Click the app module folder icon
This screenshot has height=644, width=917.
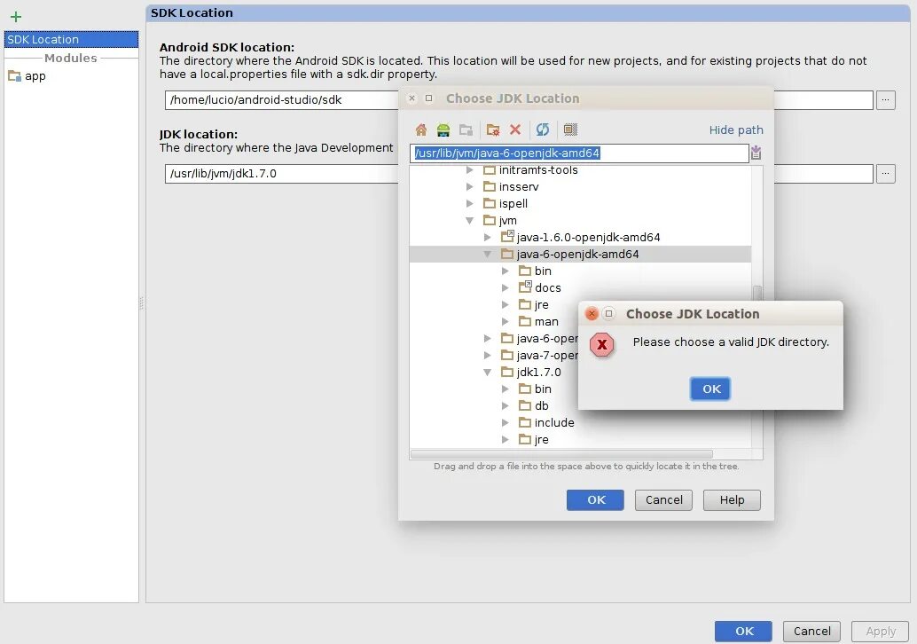pos(14,76)
